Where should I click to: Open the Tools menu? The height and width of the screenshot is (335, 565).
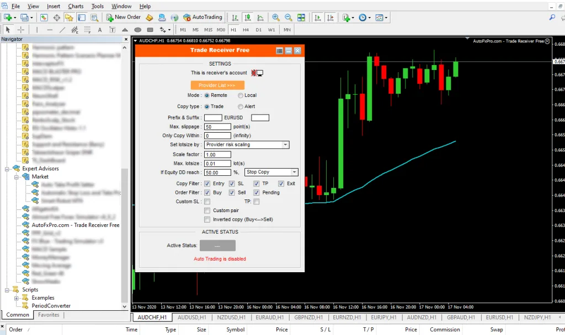[x=97, y=6]
